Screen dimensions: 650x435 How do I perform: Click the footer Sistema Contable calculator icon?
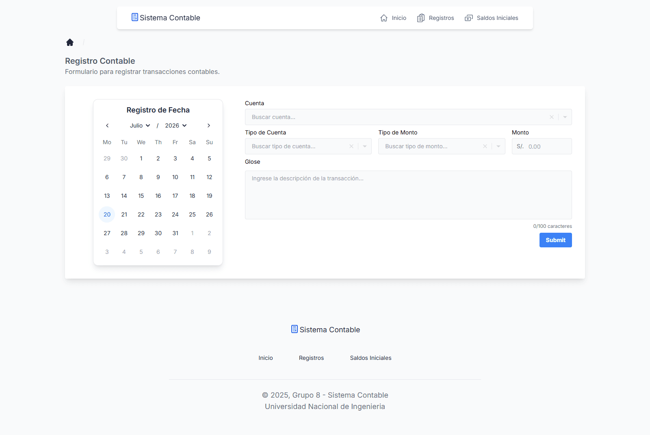(x=295, y=329)
